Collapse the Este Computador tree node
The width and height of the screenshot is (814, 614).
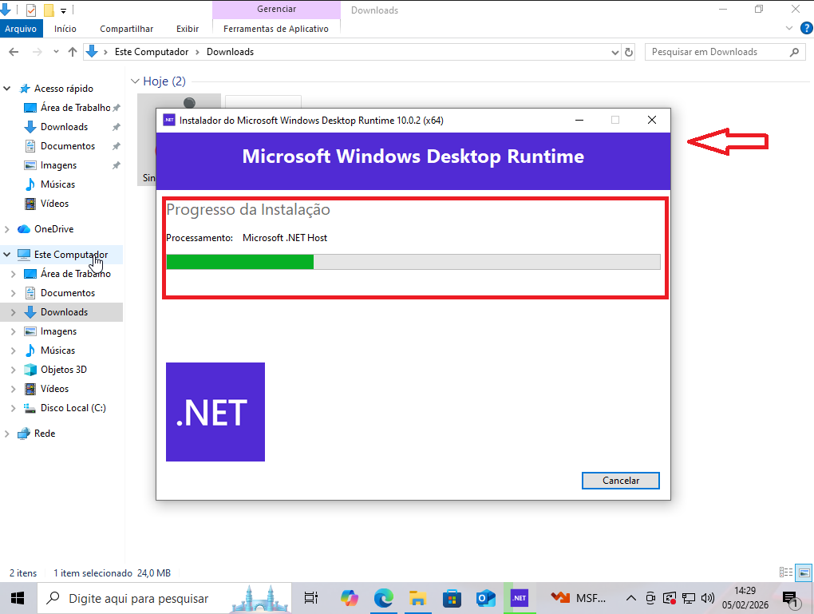coord(7,255)
